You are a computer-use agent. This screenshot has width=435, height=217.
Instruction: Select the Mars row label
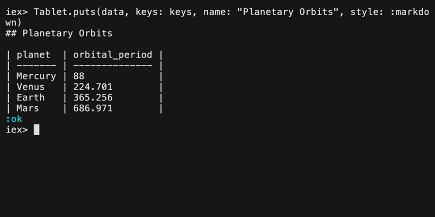click(x=28, y=109)
